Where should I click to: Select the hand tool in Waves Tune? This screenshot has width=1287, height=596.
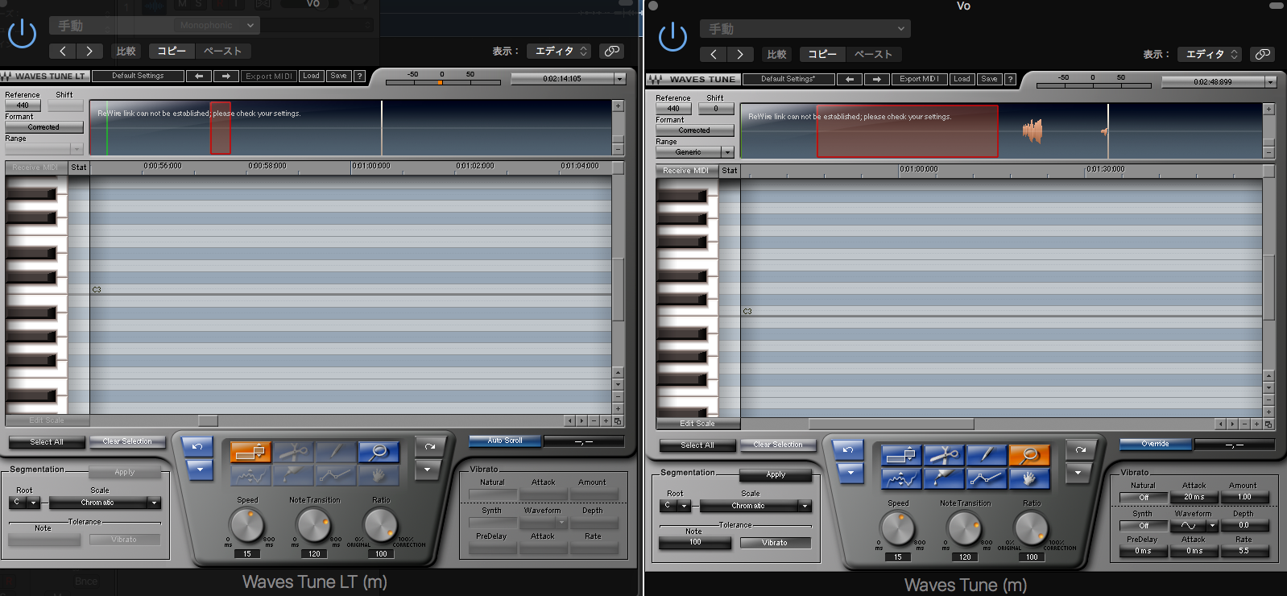[x=1029, y=478]
